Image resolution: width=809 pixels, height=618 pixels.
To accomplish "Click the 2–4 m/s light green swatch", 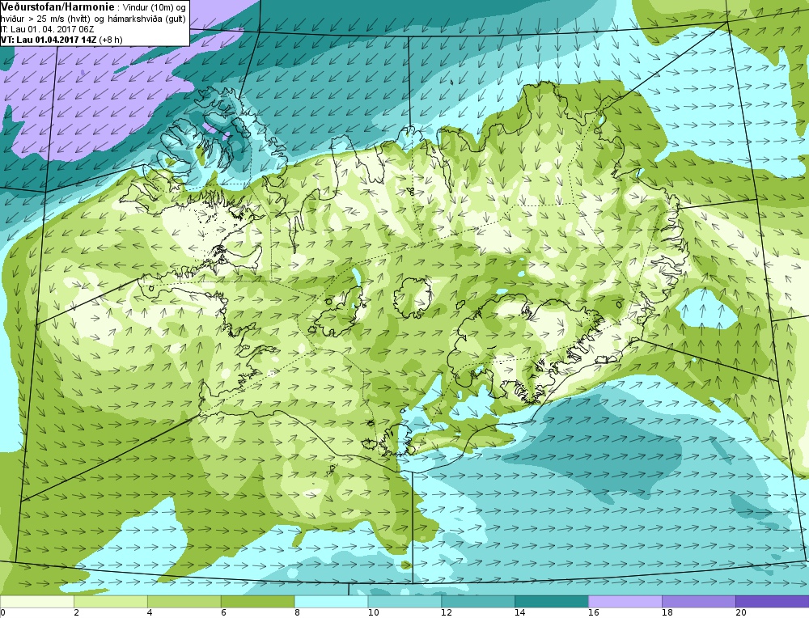I will (110, 602).
